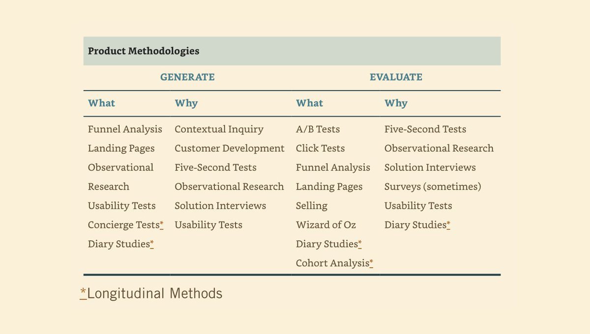Click the What header under GENERATE
The height and width of the screenshot is (334, 590).
[x=101, y=103]
